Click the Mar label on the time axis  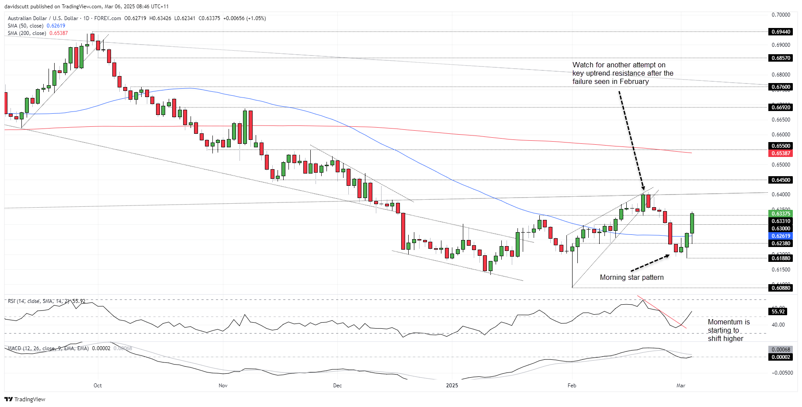coord(680,386)
